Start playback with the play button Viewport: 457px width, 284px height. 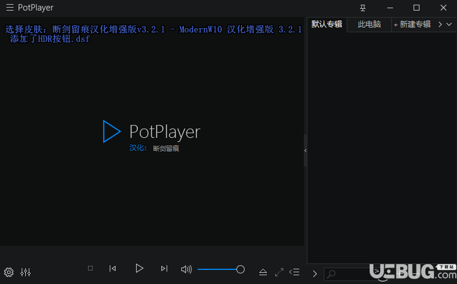139,268
